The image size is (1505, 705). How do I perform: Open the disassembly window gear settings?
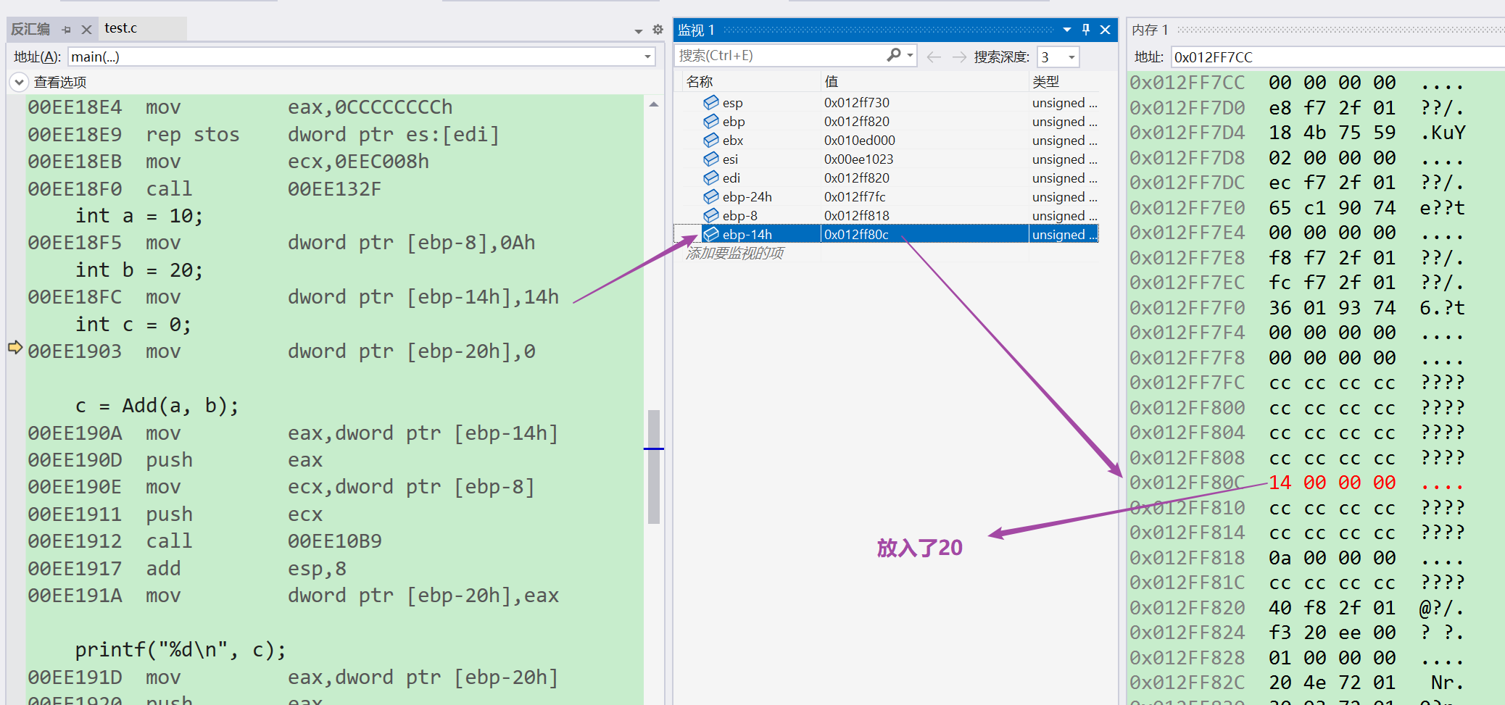coord(658,30)
